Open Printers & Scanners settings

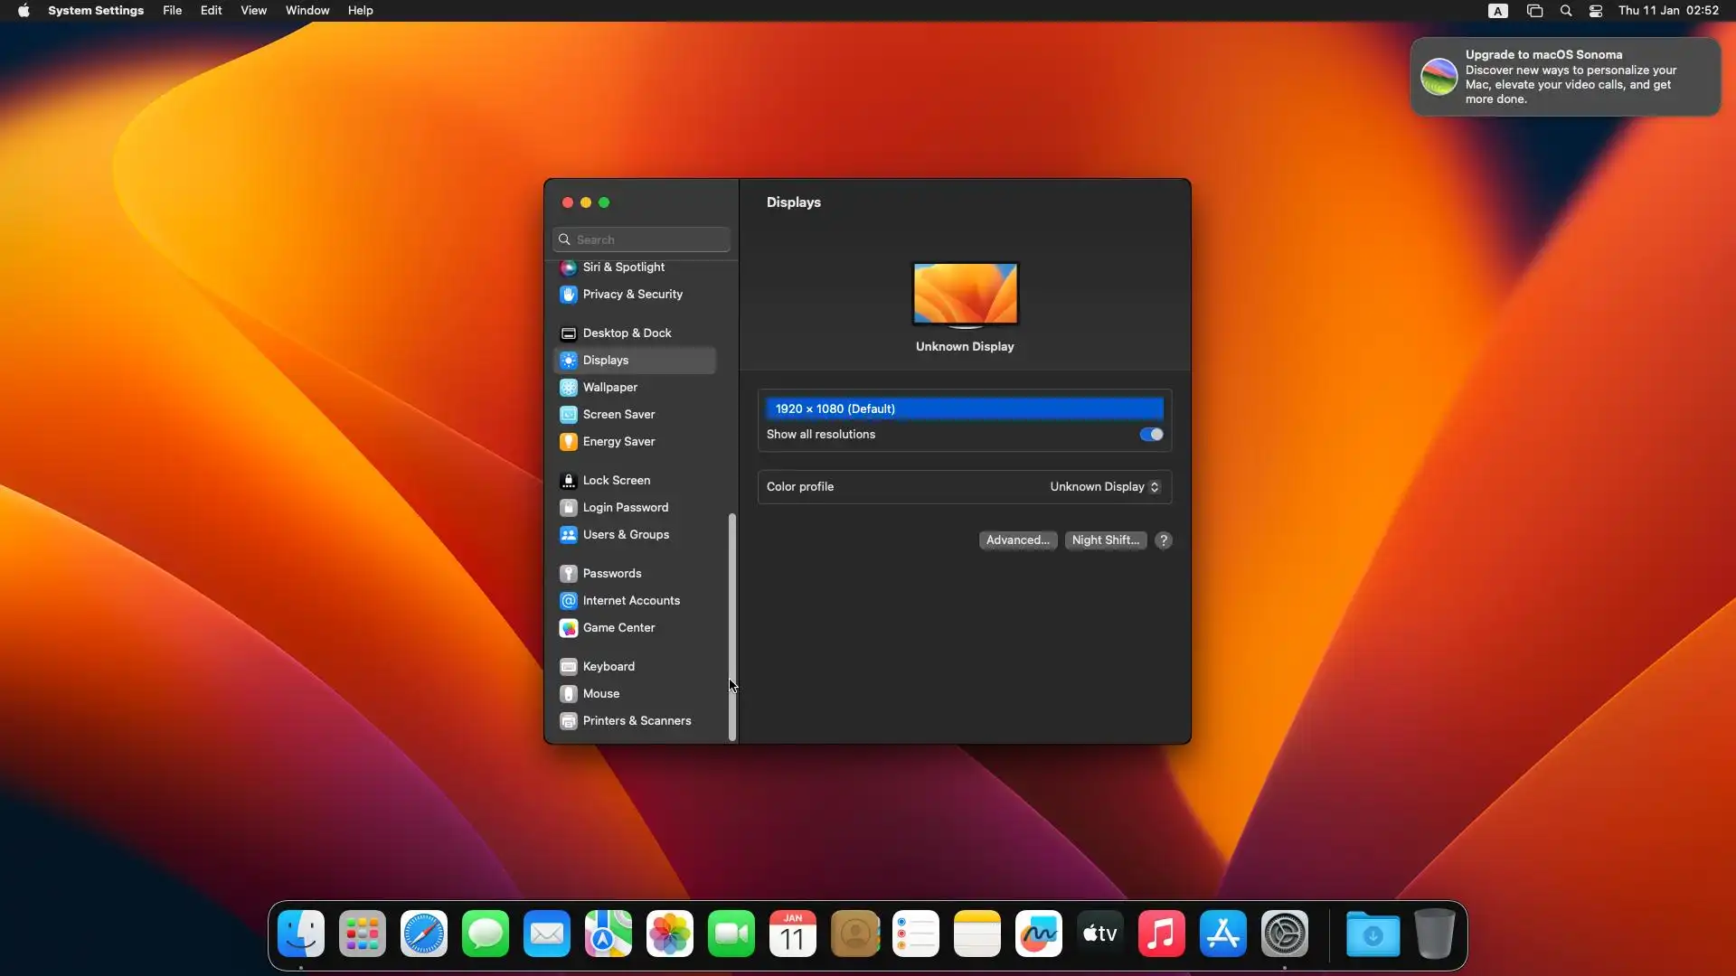pyautogui.click(x=637, y=720)
